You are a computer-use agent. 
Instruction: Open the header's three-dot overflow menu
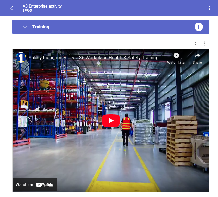209,8
